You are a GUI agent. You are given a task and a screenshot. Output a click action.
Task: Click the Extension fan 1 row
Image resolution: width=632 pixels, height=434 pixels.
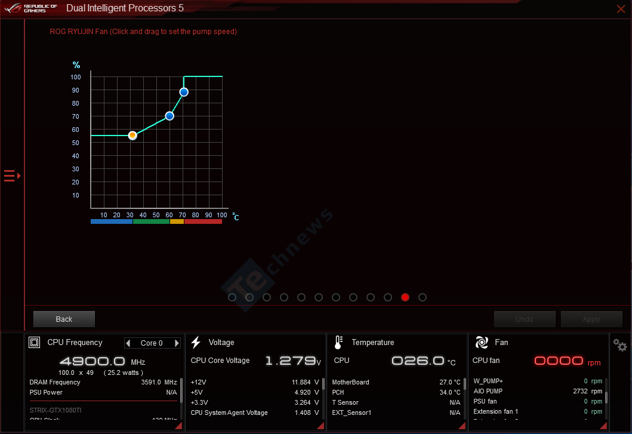tap(538, 411)
